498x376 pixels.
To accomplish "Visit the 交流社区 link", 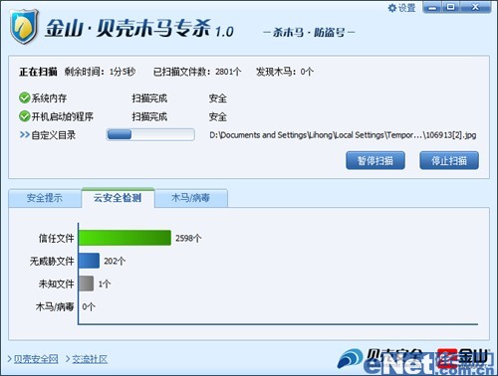I will pyautogui.click(x=90, y=359).
